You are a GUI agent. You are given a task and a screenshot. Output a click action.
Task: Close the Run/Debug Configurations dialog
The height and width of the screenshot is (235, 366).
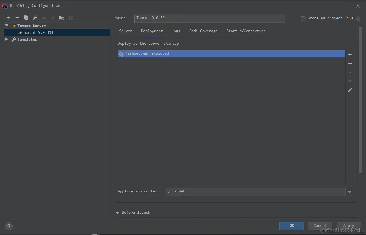click(x=358, y=6)
